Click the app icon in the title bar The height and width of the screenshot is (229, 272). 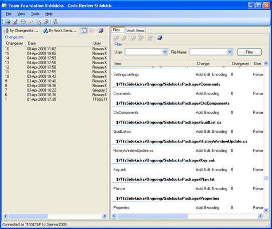coord(4,6)
